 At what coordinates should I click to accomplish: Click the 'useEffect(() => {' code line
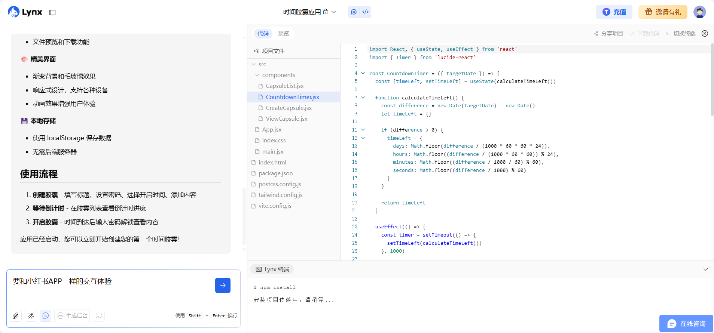(x=400, y=227)
